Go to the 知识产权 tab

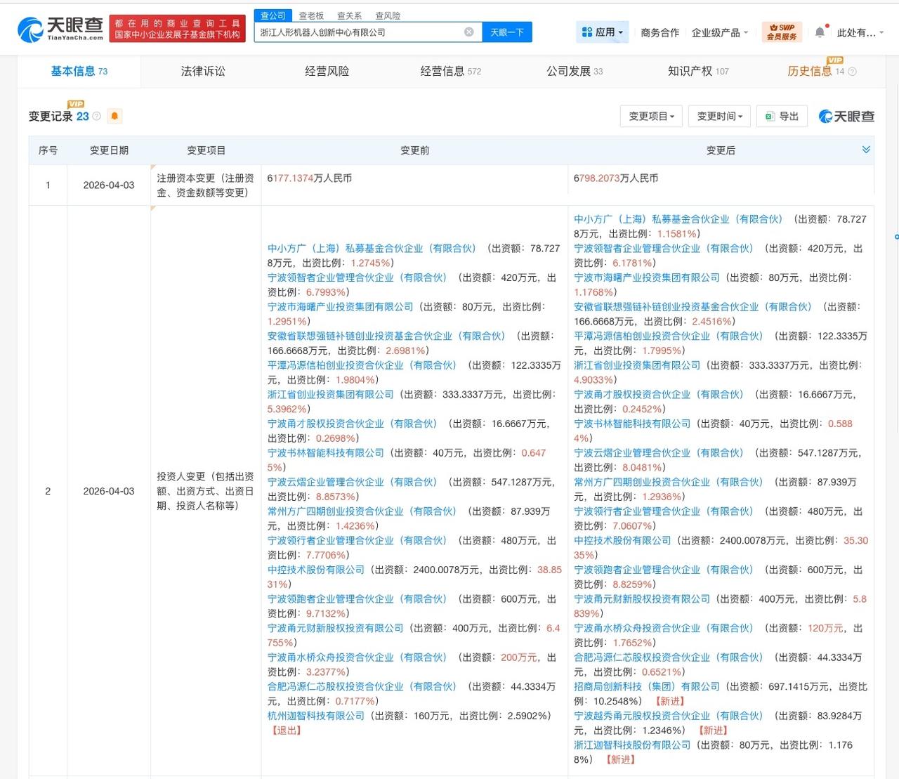point(698,71)
